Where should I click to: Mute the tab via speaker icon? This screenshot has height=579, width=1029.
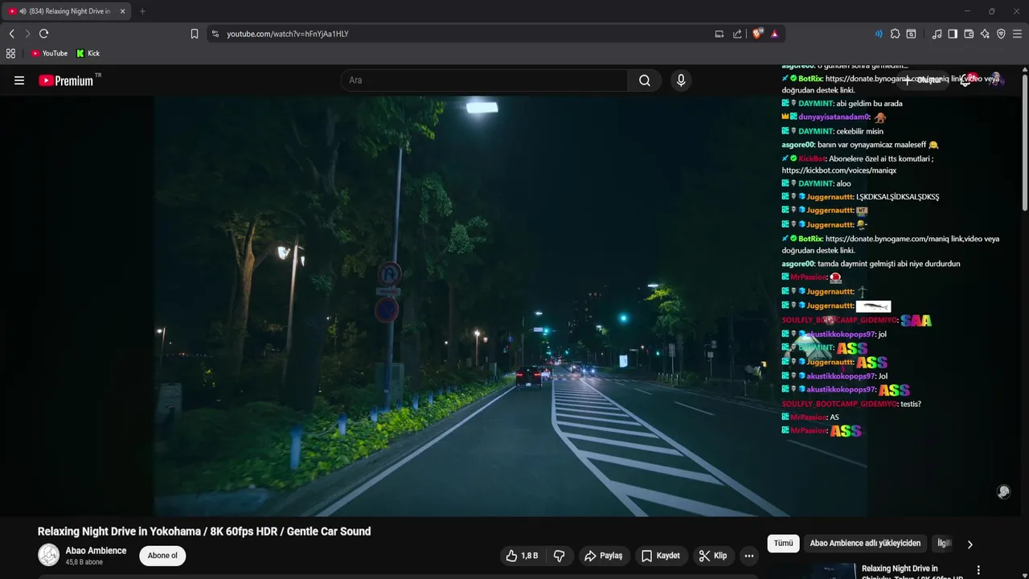pyautogui.click(x=23, y=11)
